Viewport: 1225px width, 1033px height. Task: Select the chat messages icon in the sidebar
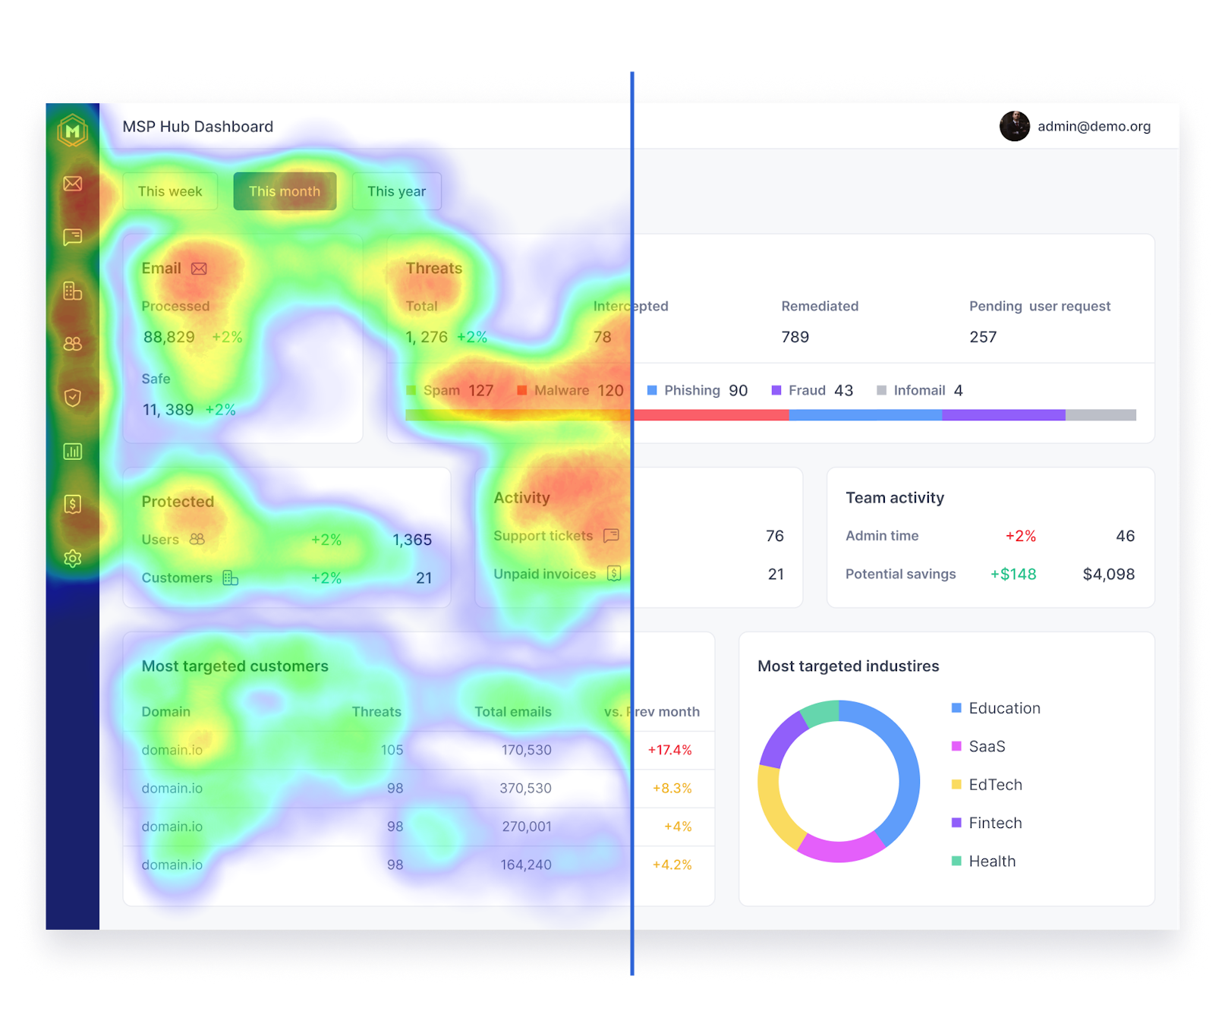73,237
